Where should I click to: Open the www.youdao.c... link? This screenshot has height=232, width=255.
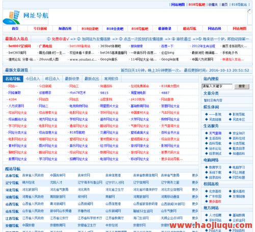coord(83,60)
